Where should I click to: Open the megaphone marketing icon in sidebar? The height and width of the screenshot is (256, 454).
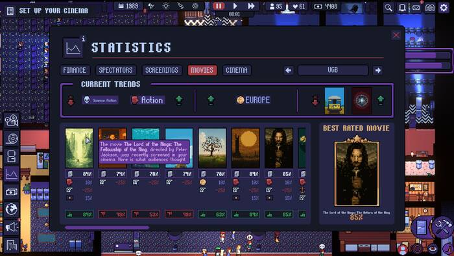(12, 227)
